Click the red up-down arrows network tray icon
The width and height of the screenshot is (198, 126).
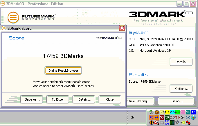pos(188,123)
